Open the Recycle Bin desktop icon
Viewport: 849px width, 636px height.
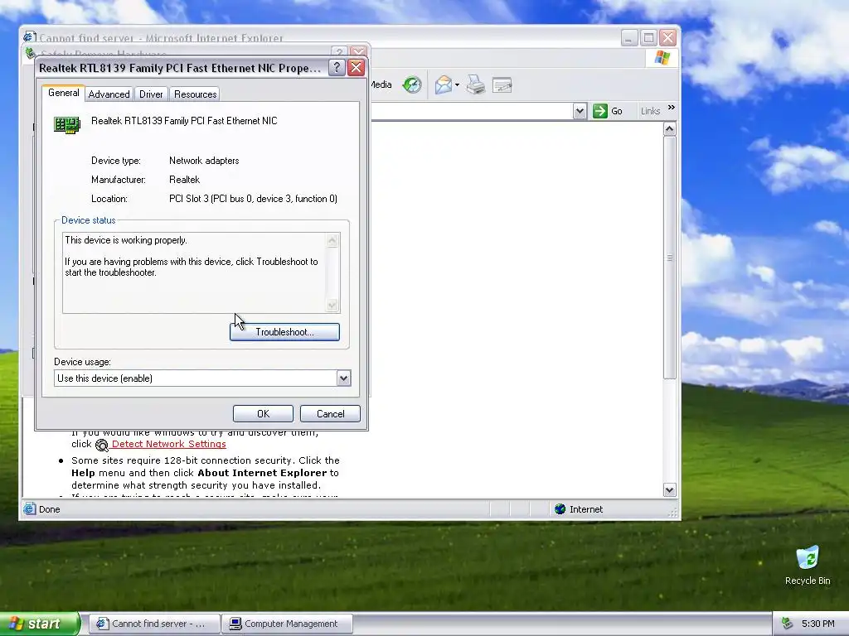click(x=808, y=565)
